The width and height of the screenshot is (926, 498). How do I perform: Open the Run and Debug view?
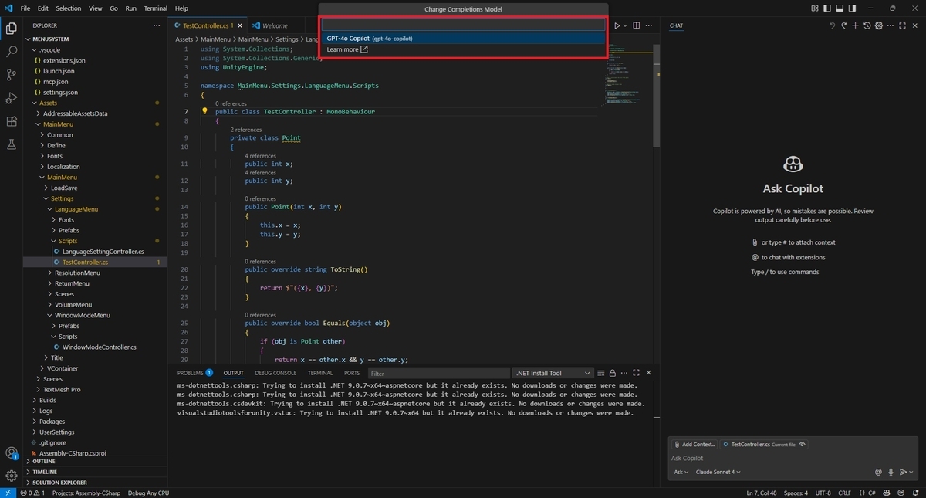[12, 98]
